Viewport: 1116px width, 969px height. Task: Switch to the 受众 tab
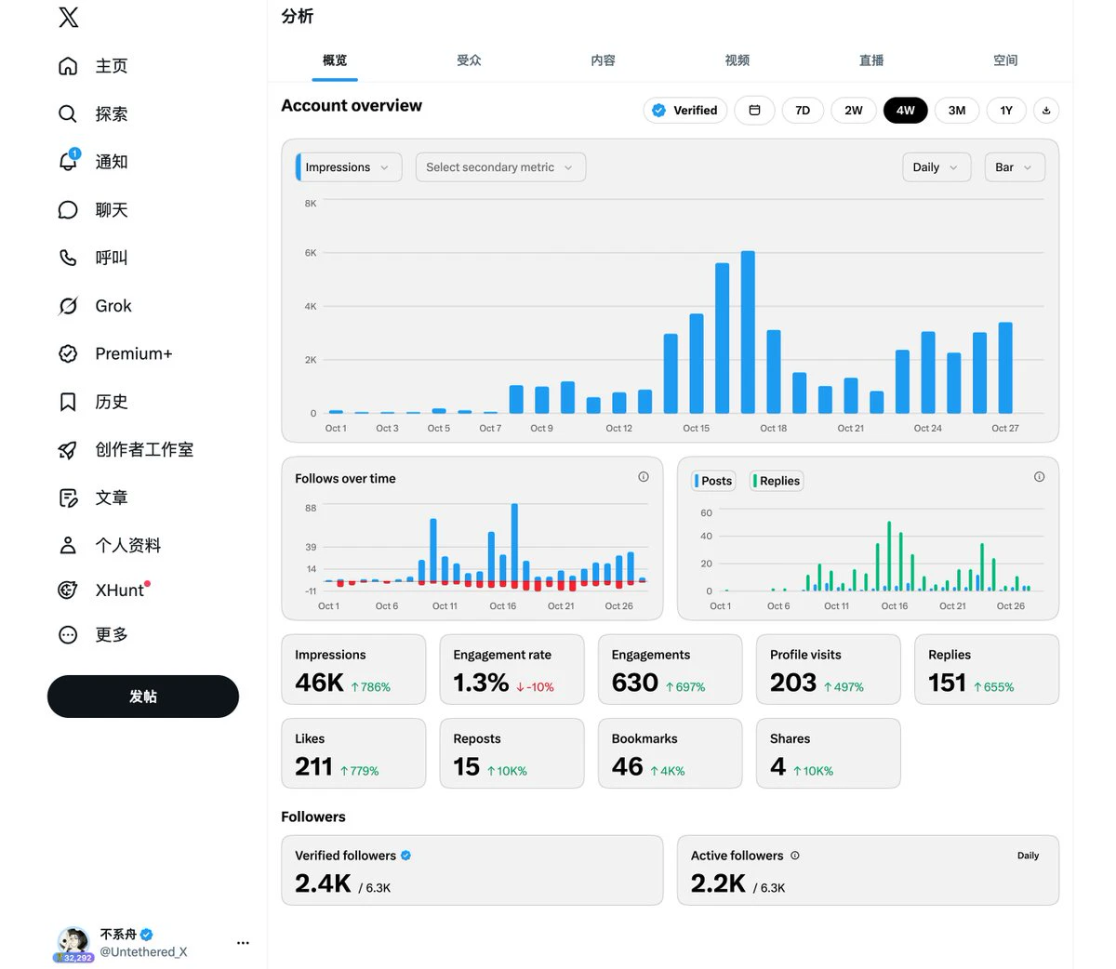(x=469, y=60)
